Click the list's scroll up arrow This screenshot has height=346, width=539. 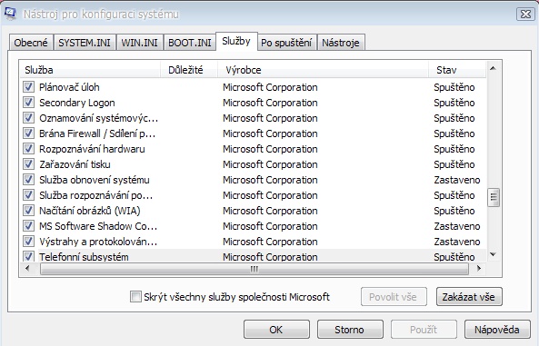tap(493, 69)
